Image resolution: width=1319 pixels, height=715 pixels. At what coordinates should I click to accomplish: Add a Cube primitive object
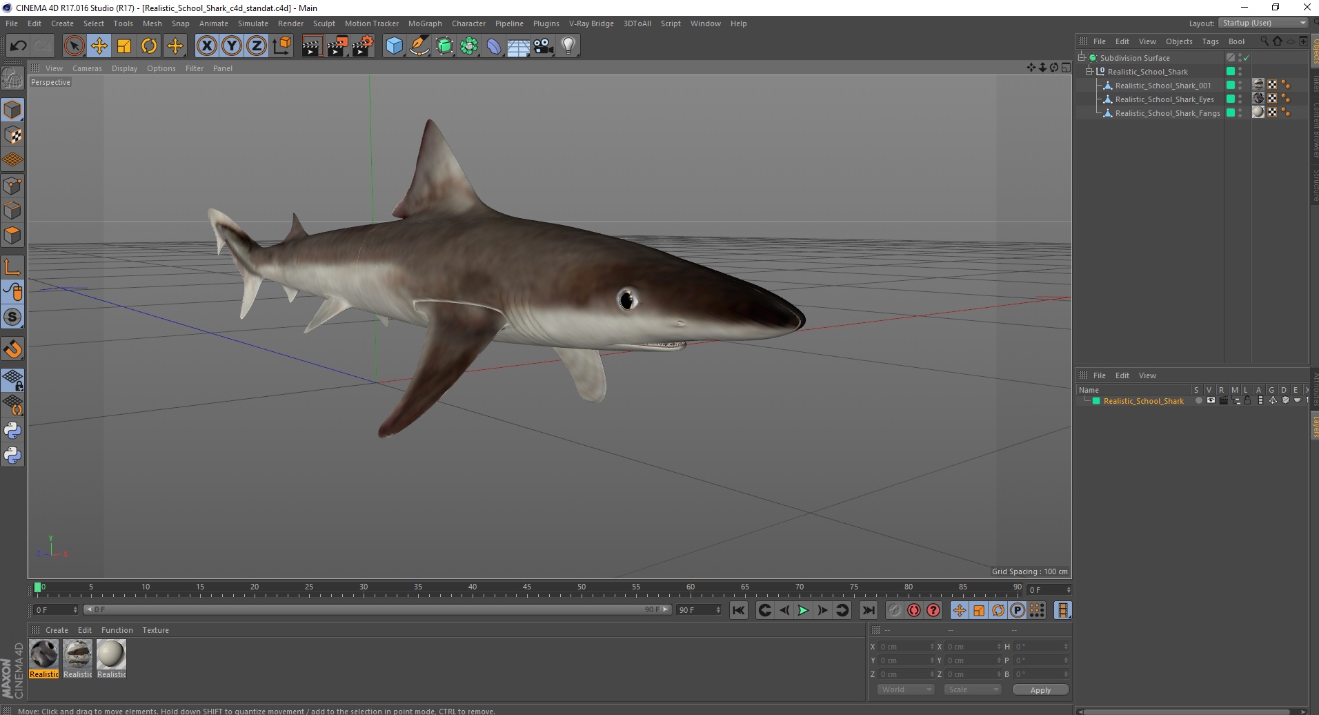click(394, 46)
